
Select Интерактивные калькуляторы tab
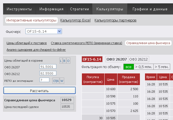pyautogui.click(x=31, y=20)
